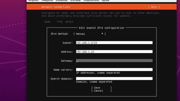The image size is (180, 101).
Task: Click the NAME column header
Action: click(x=48, y=22)
